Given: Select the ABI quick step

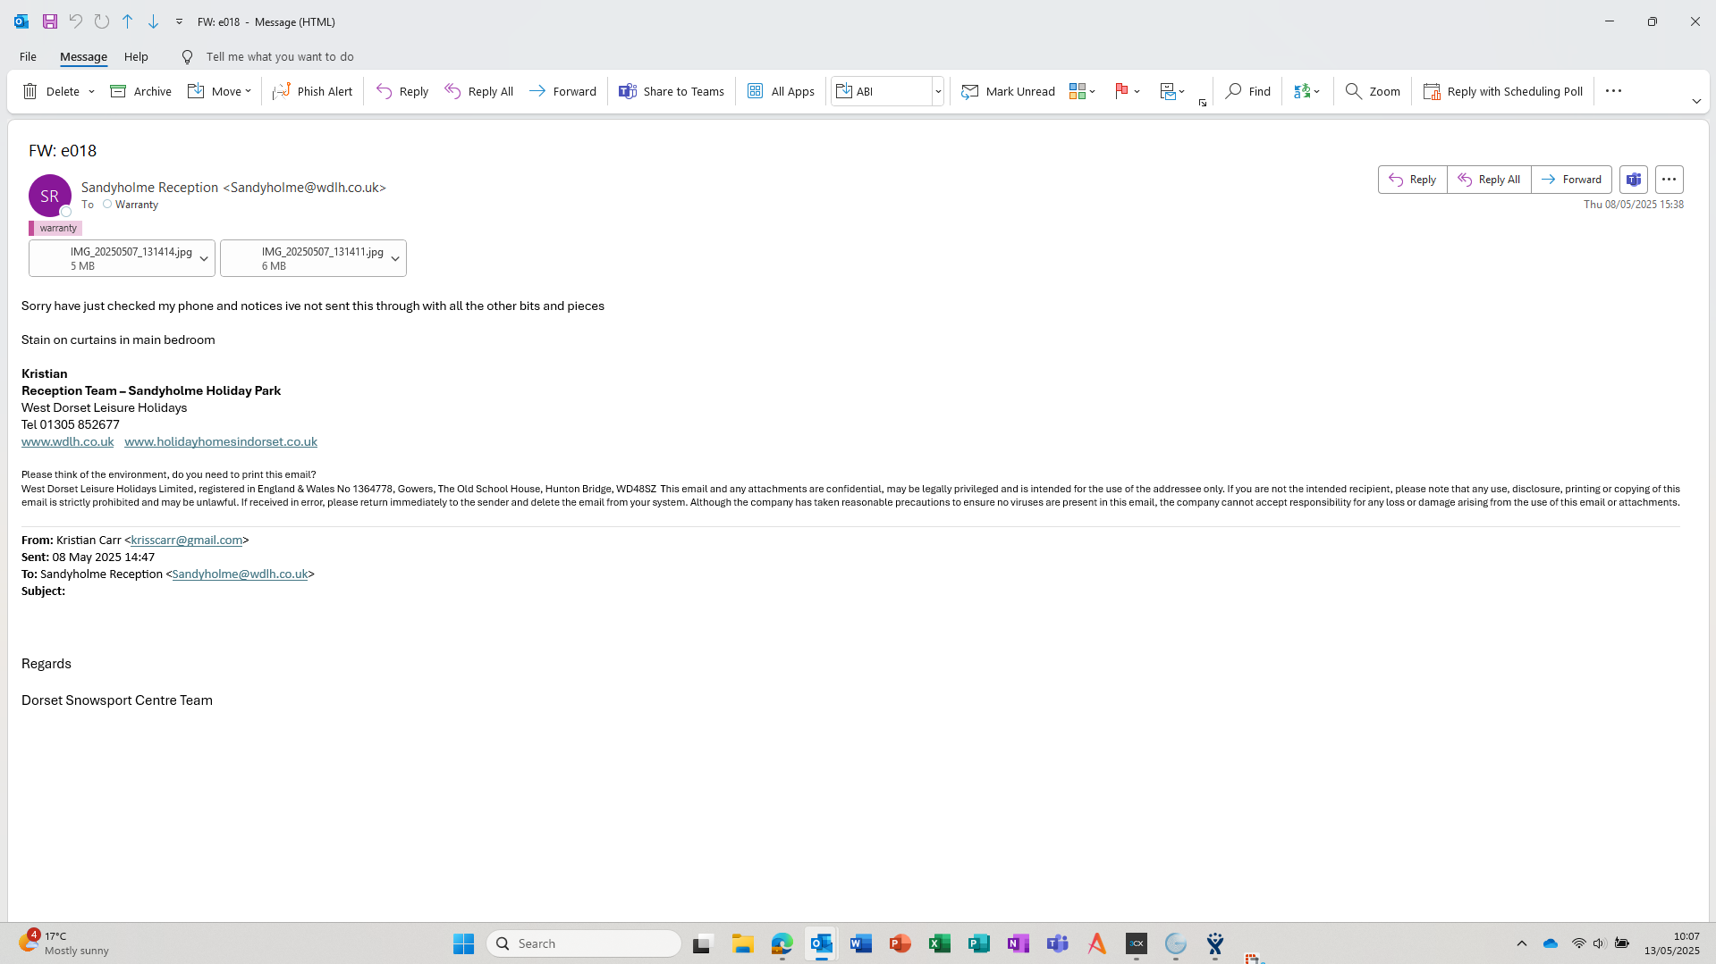Looking at the screenshot, I should pyautogui.click(x=882, y=91).
